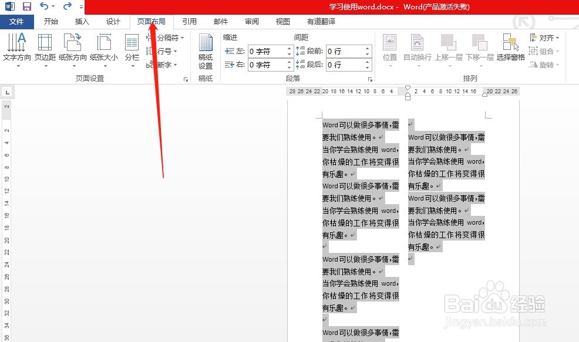
Task: Choose 纸张大小 paper size
Action: pyautogui.click(x=104, y=50)
